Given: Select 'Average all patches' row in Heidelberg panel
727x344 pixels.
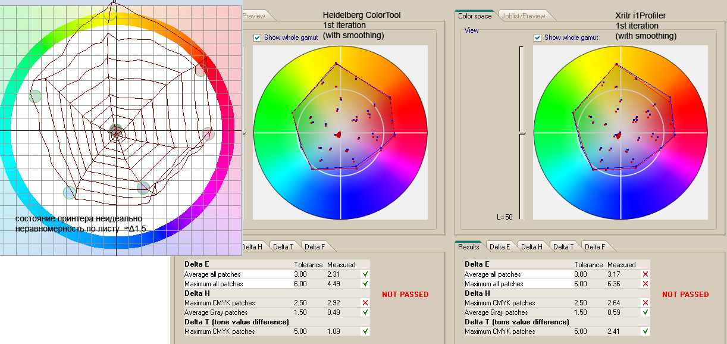Looking at the screenshot, I should point(276,274).
